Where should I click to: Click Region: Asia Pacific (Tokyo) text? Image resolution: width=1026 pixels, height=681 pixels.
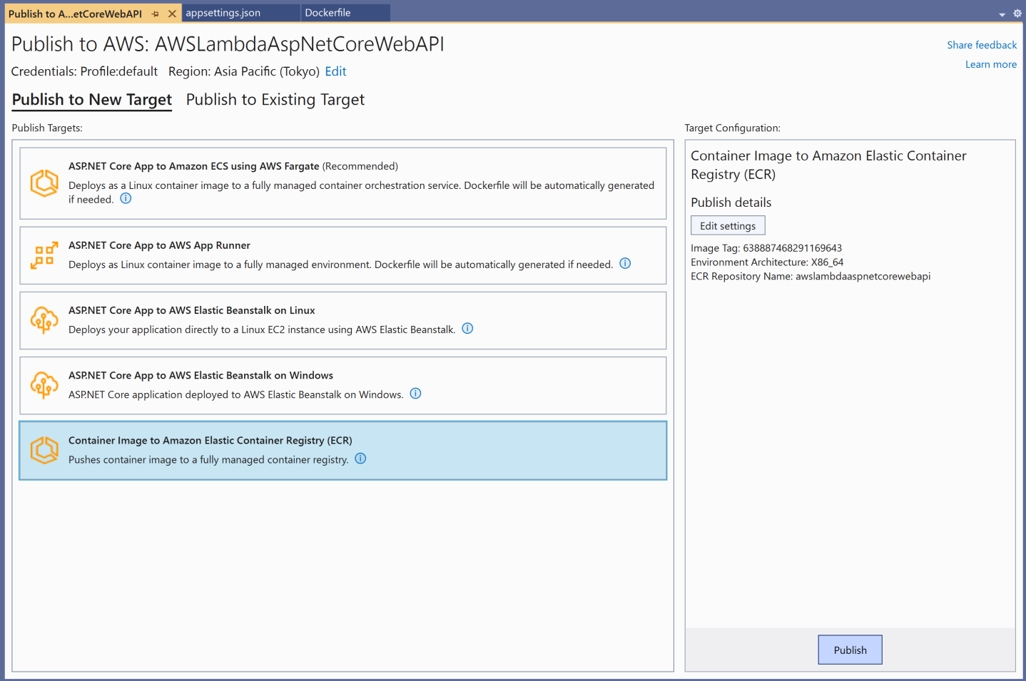point(244,71)
